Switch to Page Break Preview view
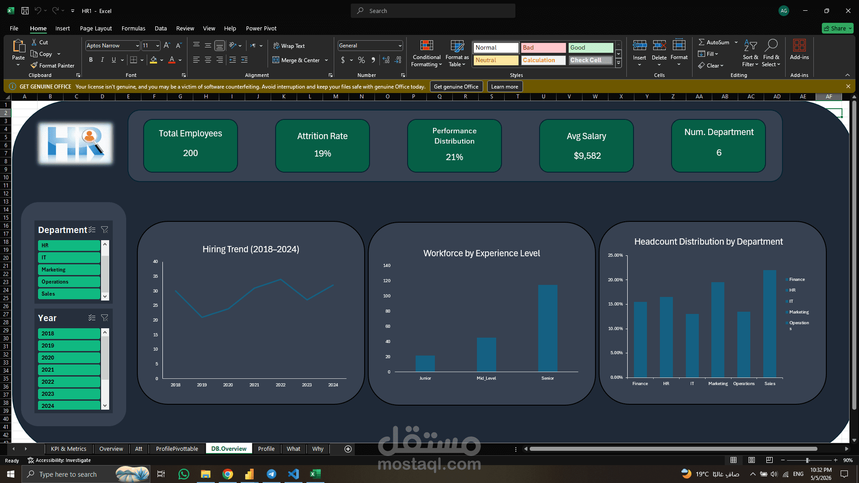The image size is (859, 483). tap(769, 460)
